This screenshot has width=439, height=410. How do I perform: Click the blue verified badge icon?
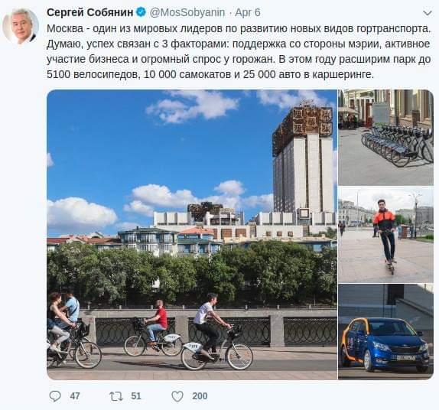(x=141, y=12)
